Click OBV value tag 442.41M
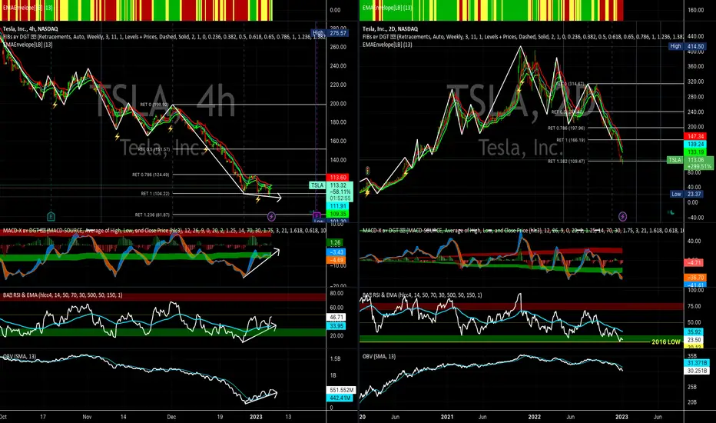The image size is (716, 423). 340,398
